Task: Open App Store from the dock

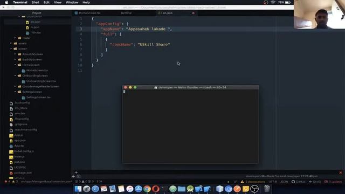Action: (138, 189)
